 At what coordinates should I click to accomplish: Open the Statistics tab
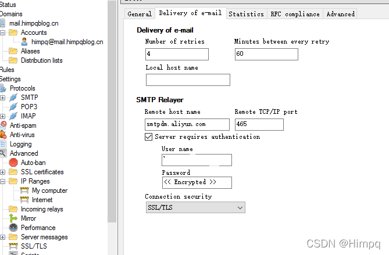pyautogui.click(x=247, y=14)
